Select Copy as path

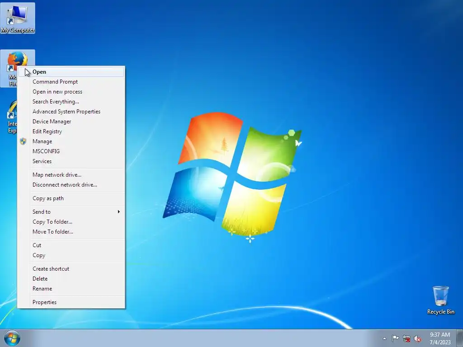tap(71, 198)
